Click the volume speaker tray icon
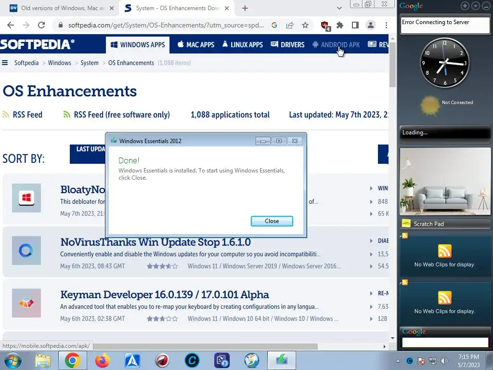493x370 pixels. (444, 361)
